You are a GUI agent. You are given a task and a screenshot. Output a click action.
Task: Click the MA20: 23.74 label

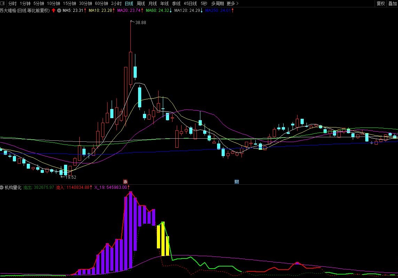tap(129, 10)
